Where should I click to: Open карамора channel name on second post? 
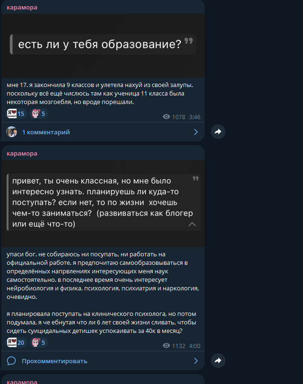tap(22, 154)
